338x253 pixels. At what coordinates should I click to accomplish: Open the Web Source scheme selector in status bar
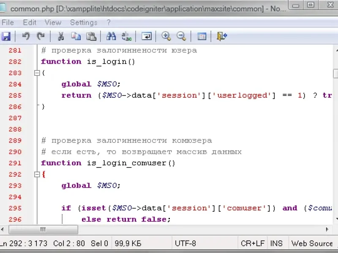point(312,243)
